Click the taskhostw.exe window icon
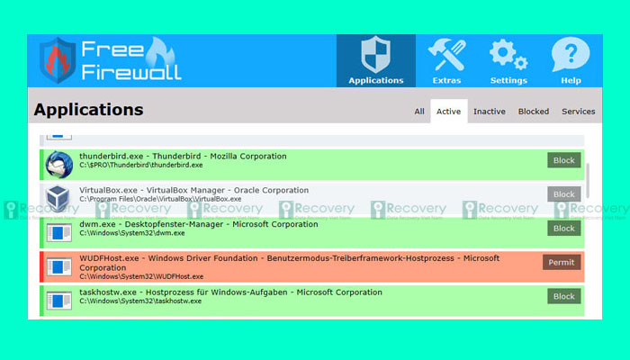Screen dimensions: 630x360 [59, 301]
